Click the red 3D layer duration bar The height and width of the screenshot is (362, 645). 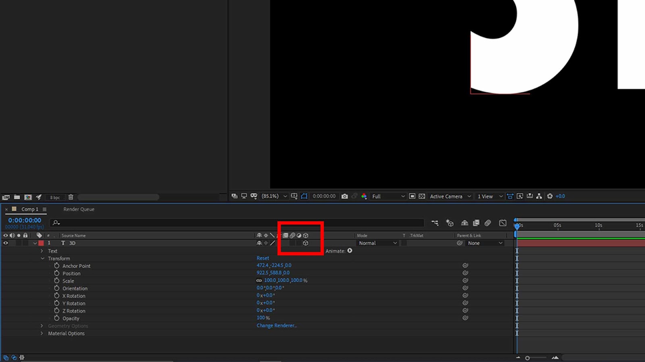pos(581,243)
